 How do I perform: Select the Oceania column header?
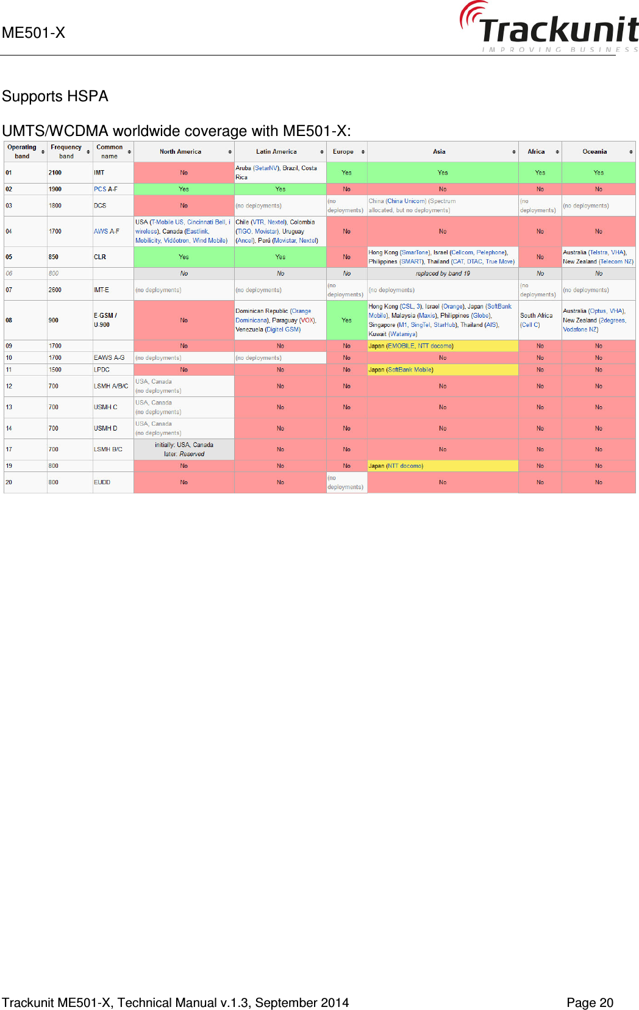pyautogui.click(x=594, y=152)
